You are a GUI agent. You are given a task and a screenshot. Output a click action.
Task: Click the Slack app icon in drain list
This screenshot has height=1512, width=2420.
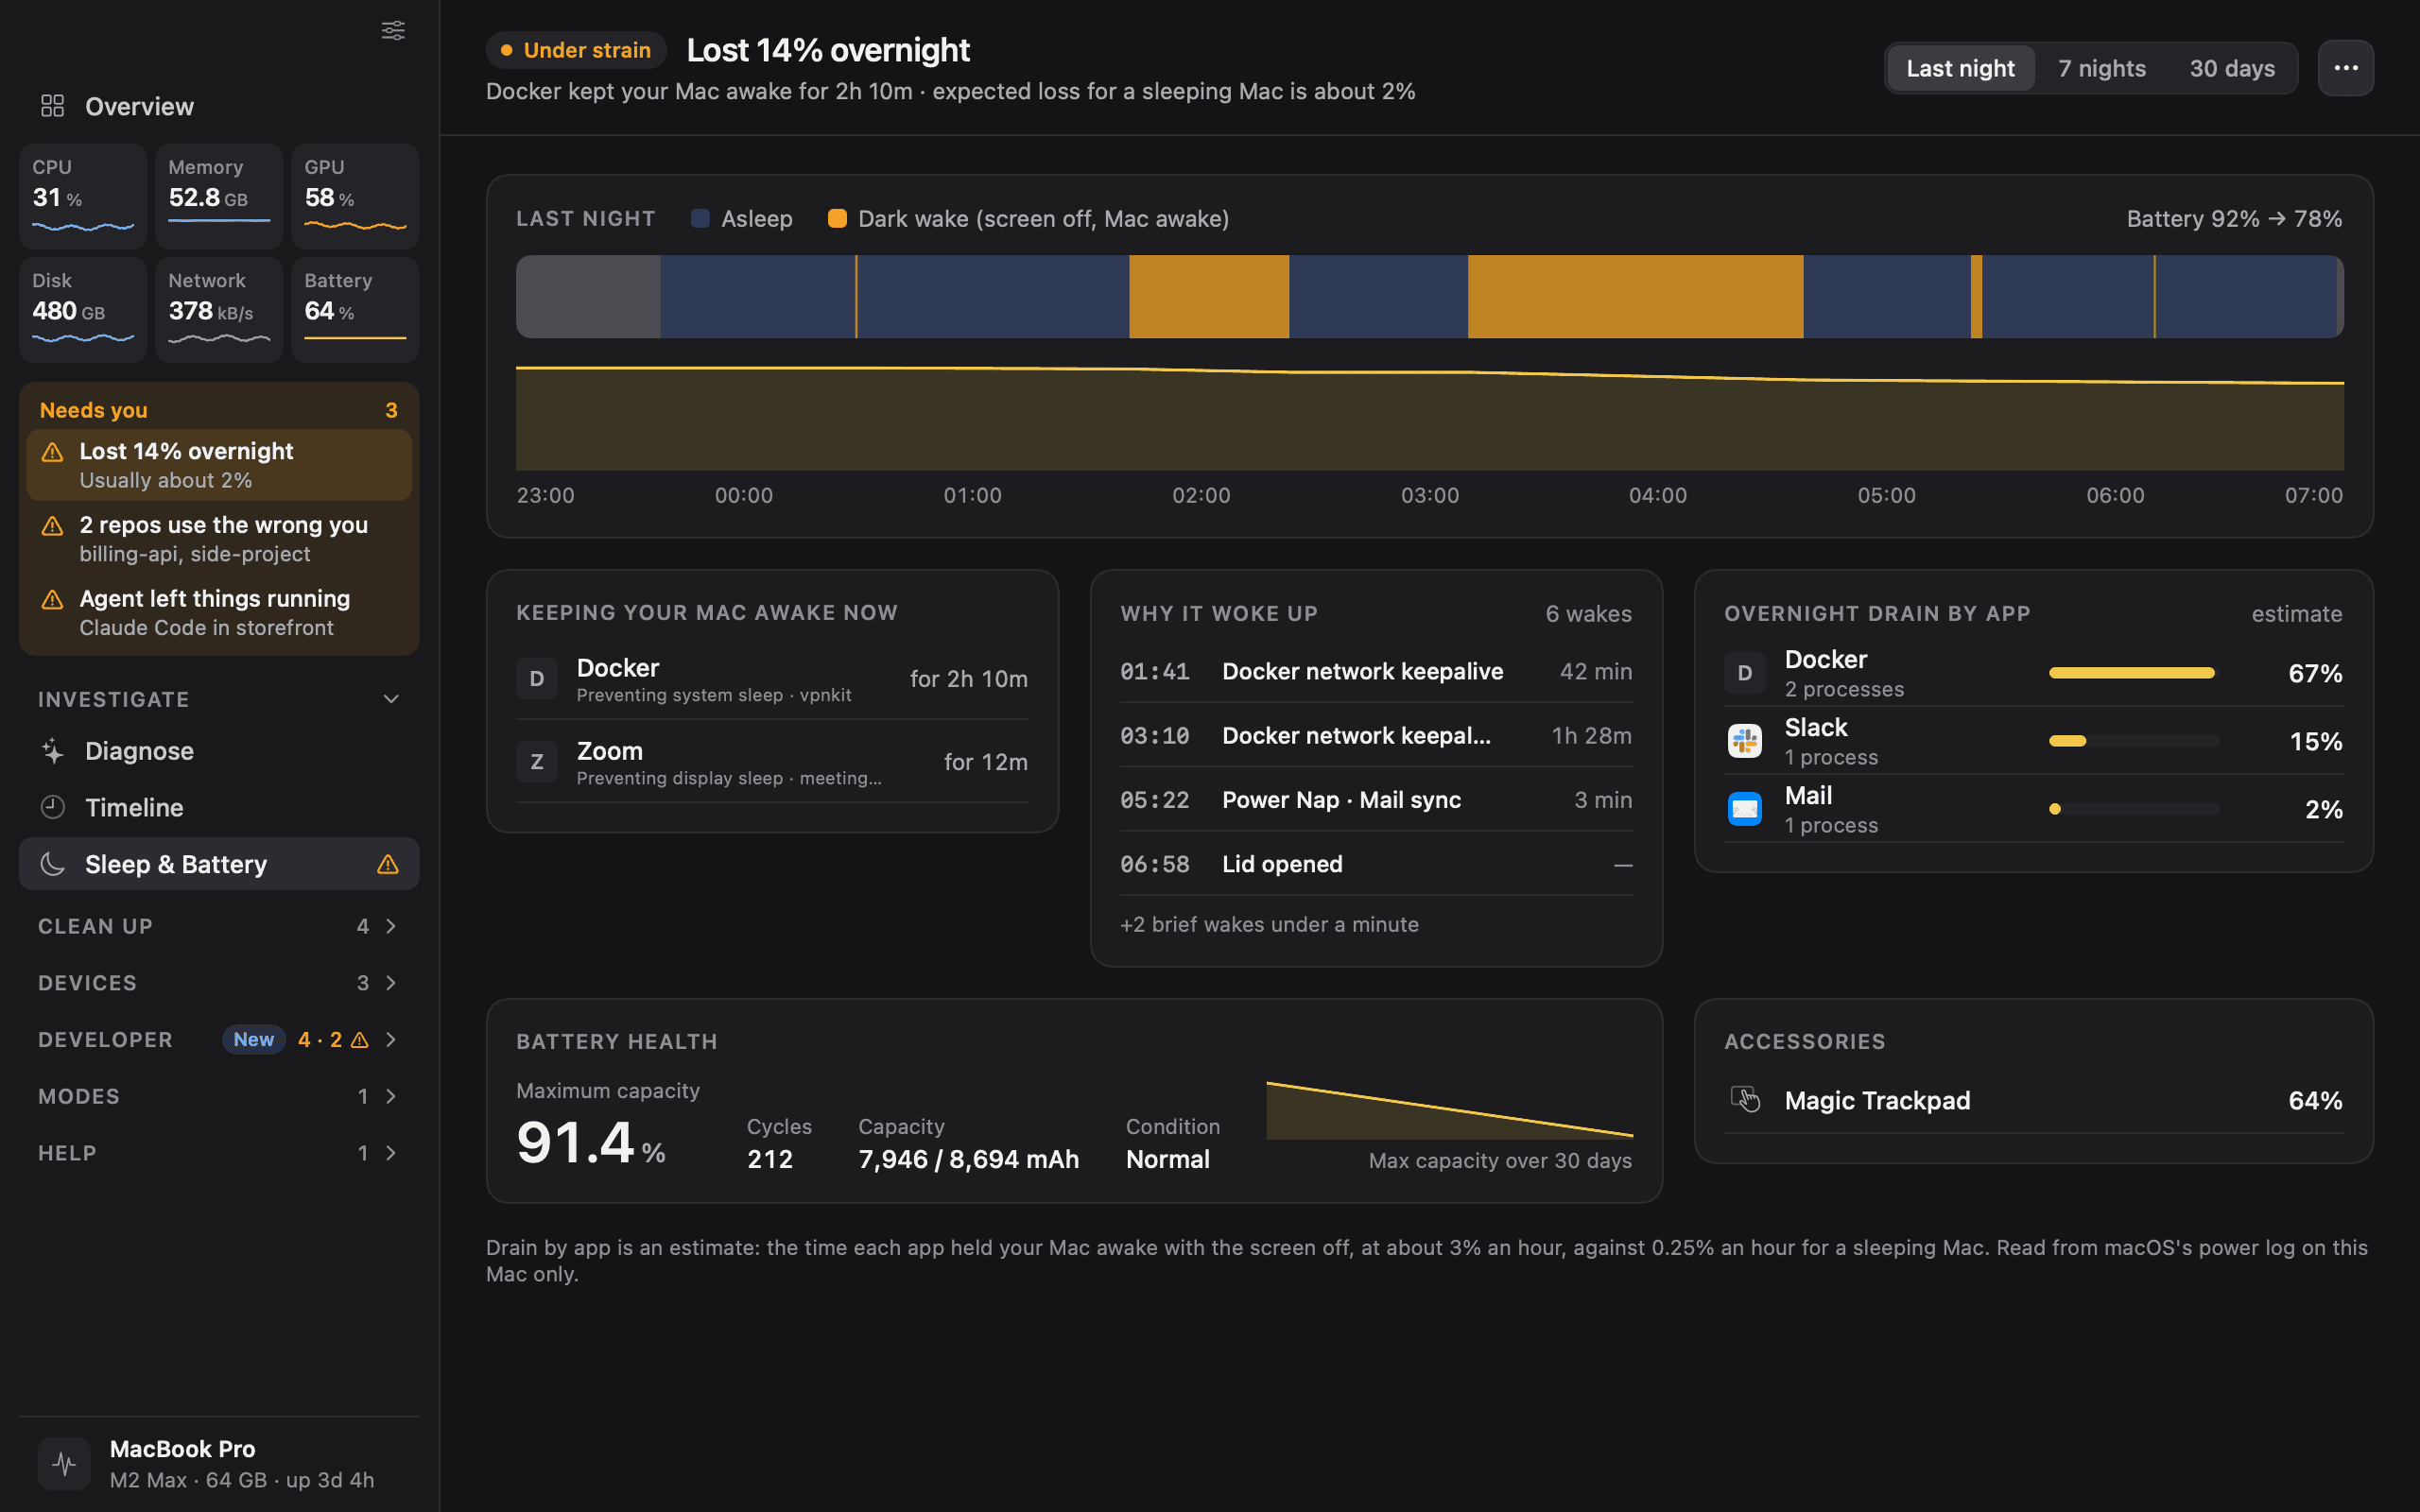click(x=1745, y=741)
